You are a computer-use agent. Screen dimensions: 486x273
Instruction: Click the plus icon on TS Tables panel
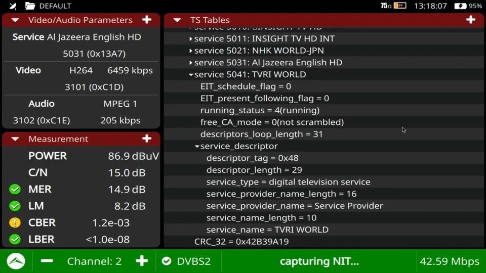click(x=470, y=20)
